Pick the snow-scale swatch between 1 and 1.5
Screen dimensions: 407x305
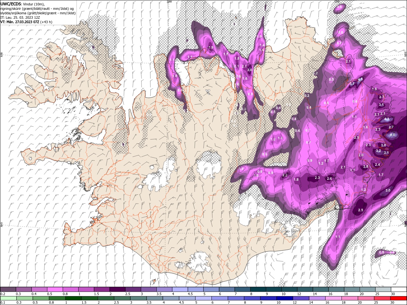[x=86, y=289]
